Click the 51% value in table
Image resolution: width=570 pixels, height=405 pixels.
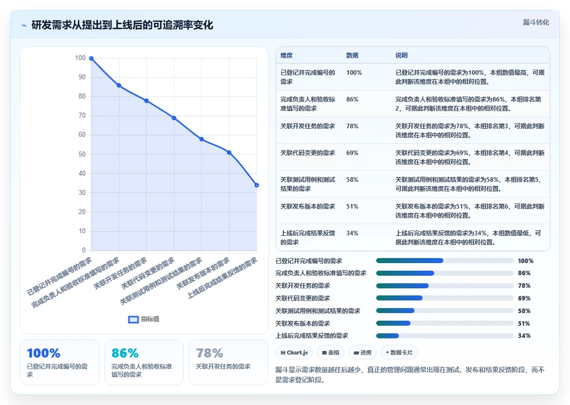(x=352, y=207)
